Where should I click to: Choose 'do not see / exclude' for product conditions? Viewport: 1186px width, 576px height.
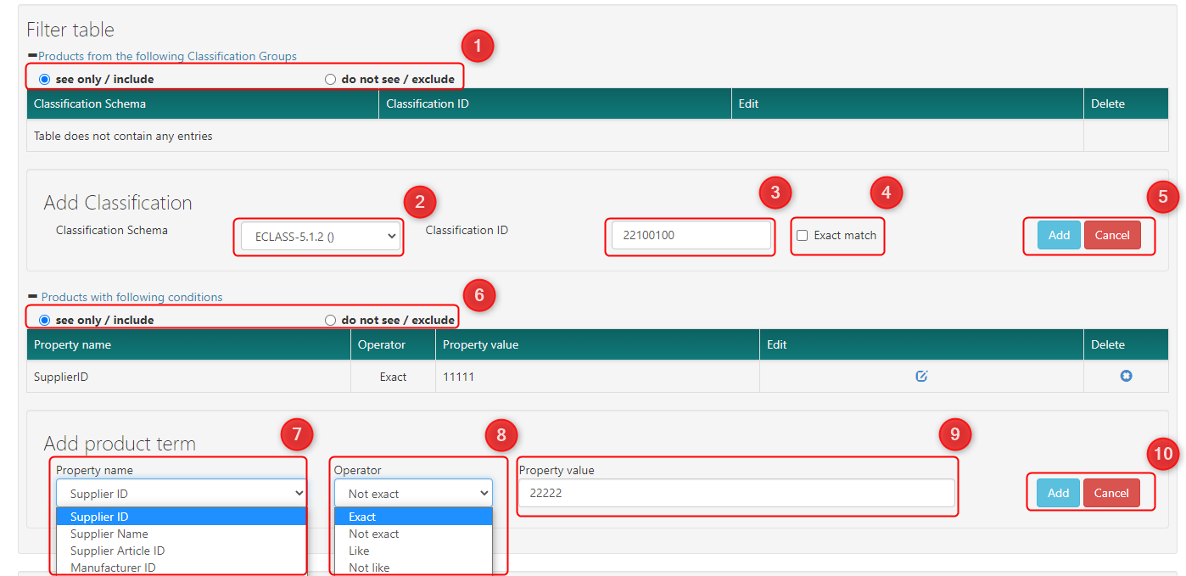[331, 321]
